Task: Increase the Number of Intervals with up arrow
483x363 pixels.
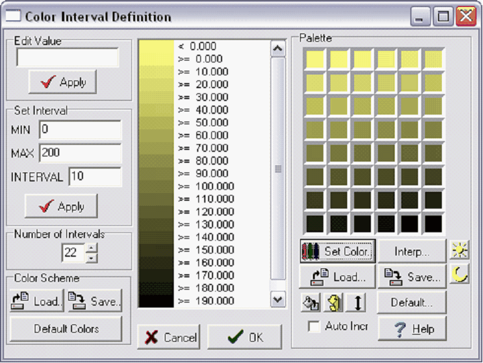Action: coord(91,248)
